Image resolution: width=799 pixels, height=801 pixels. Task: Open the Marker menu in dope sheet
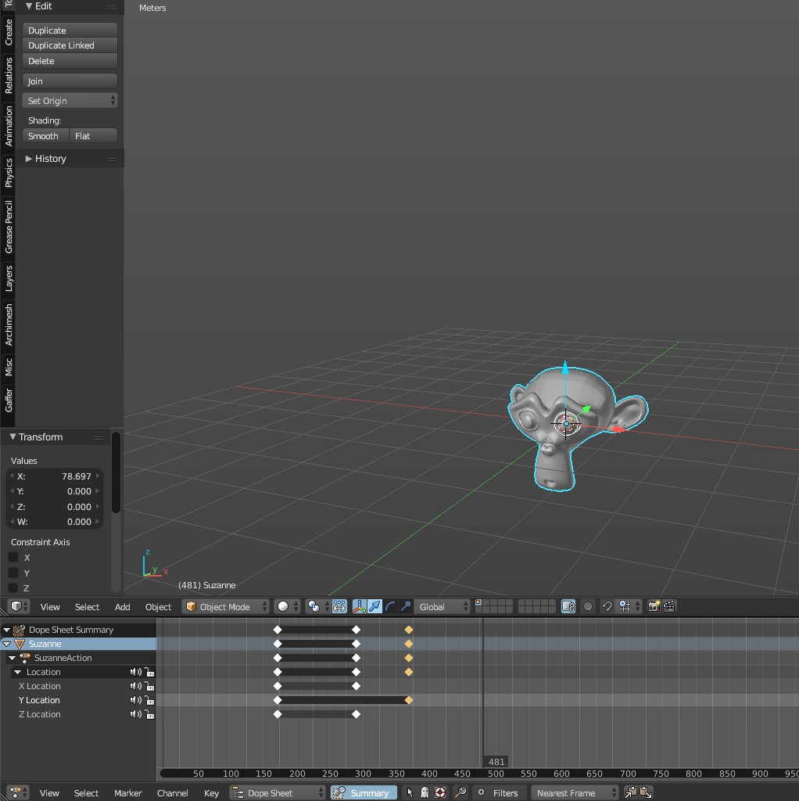pos(127,792)
